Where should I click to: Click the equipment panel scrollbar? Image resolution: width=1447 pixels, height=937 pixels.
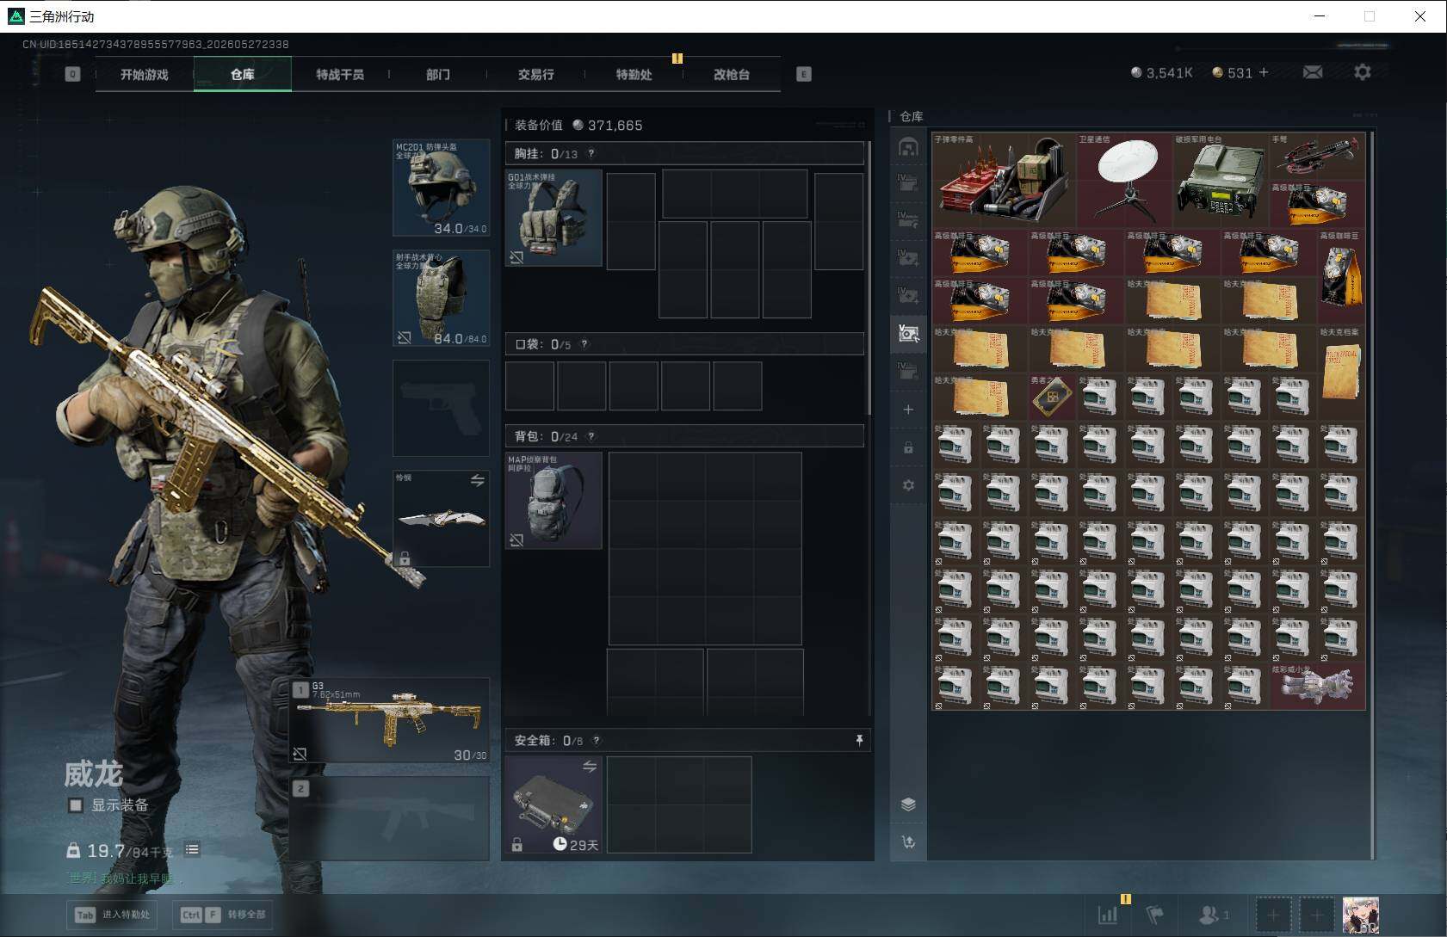[x=869, y=277]
